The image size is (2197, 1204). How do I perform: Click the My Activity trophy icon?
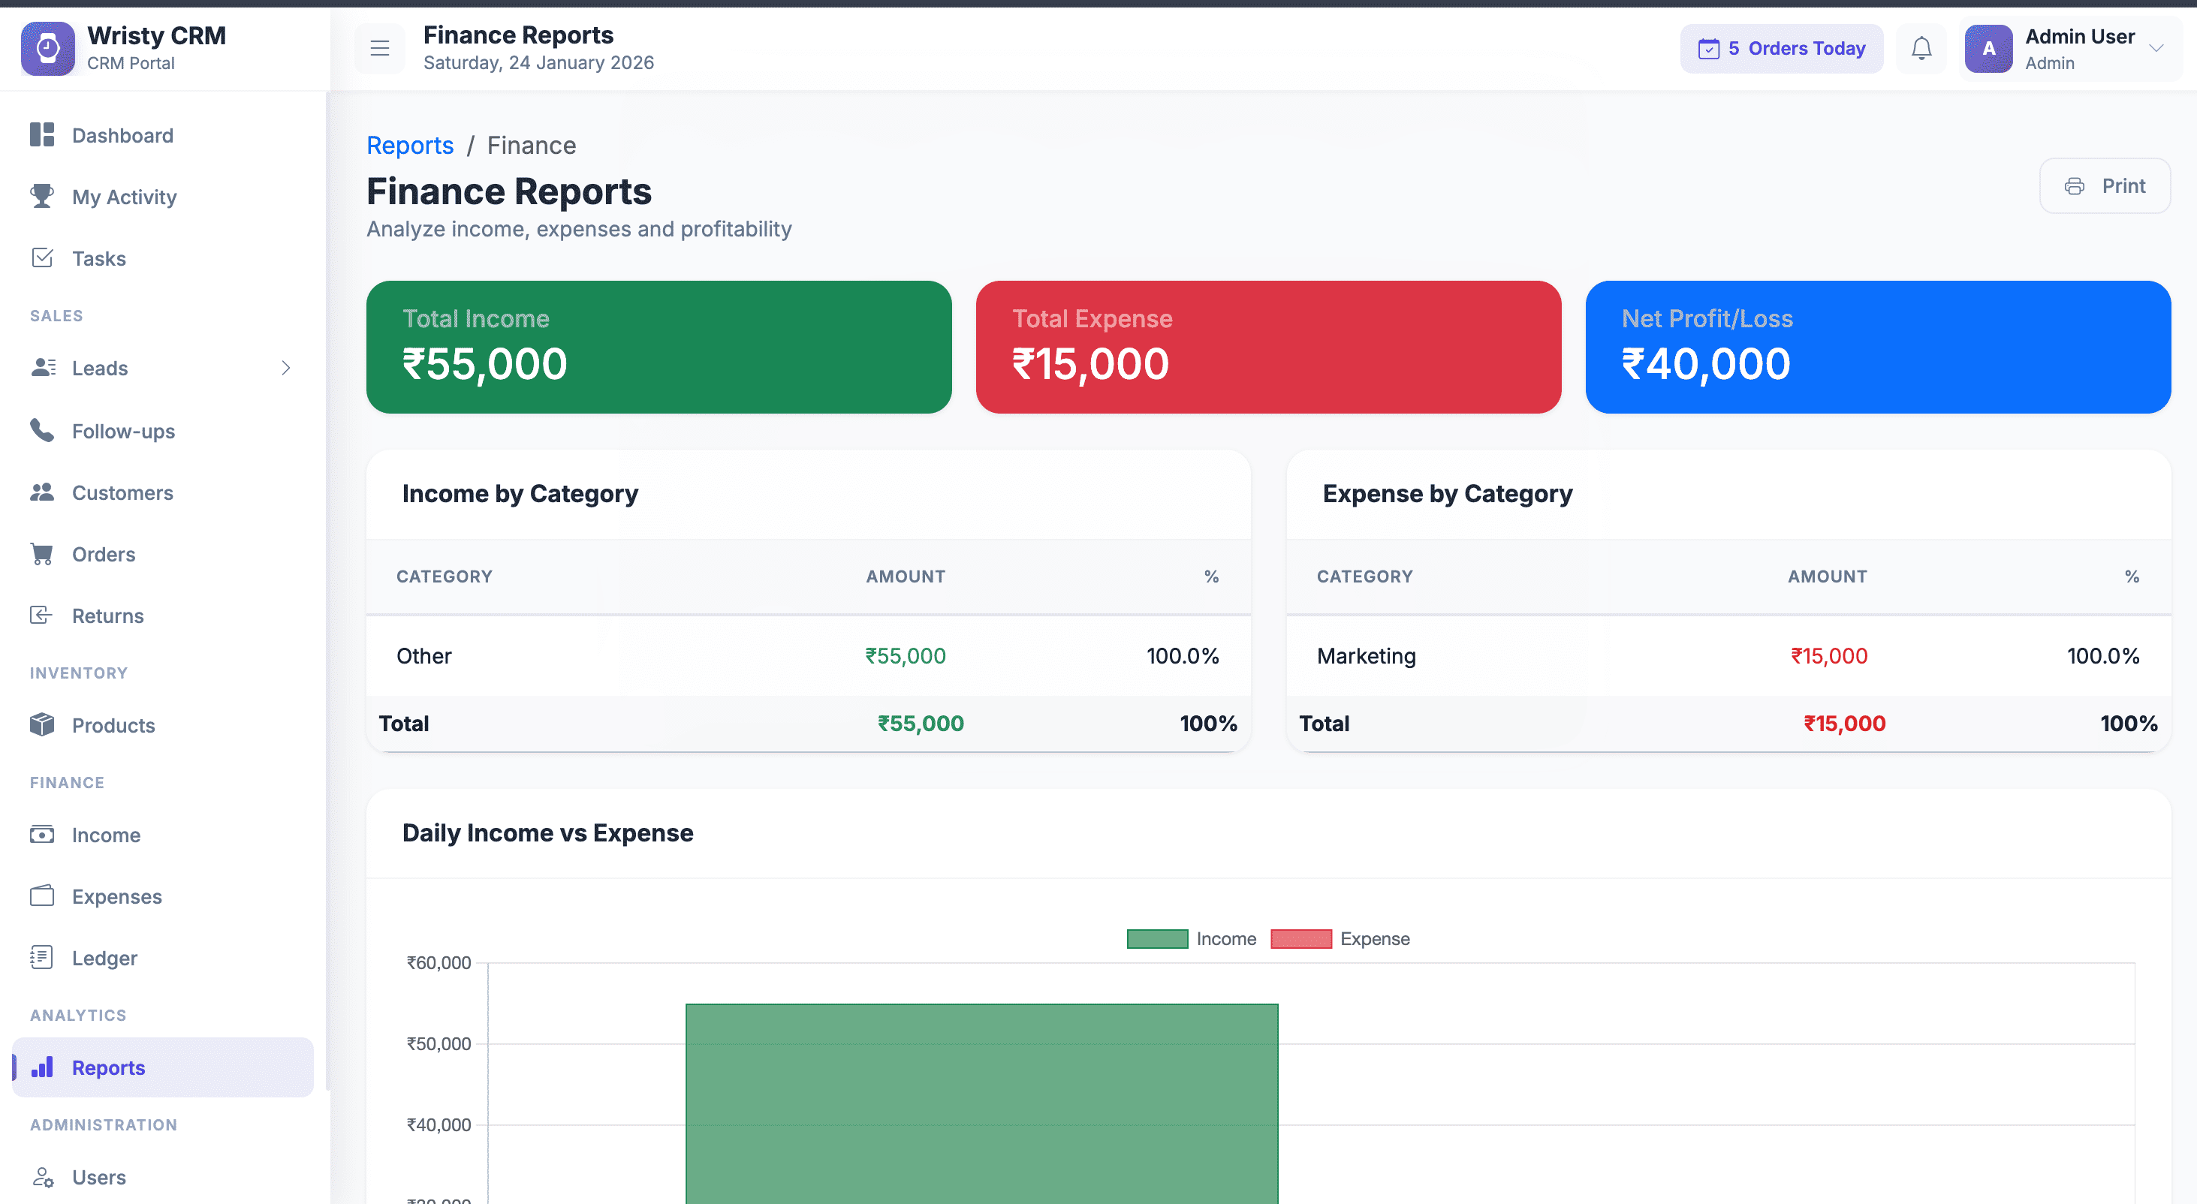click(x=42, y=196)
